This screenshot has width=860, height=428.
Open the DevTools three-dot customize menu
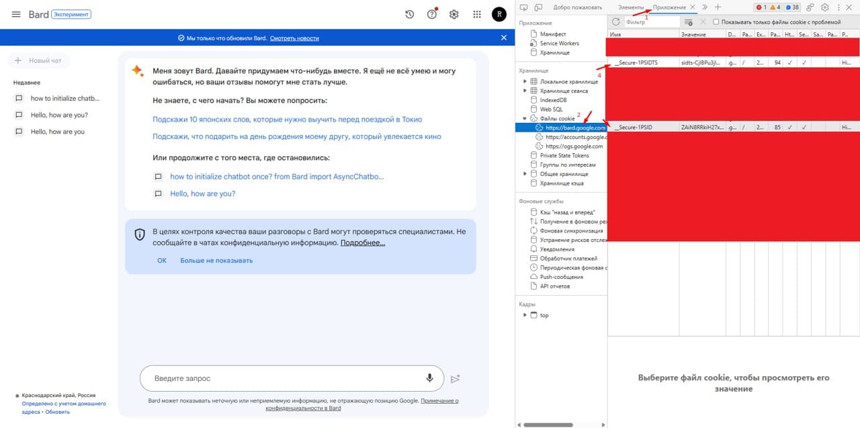[x=838, y=7]
